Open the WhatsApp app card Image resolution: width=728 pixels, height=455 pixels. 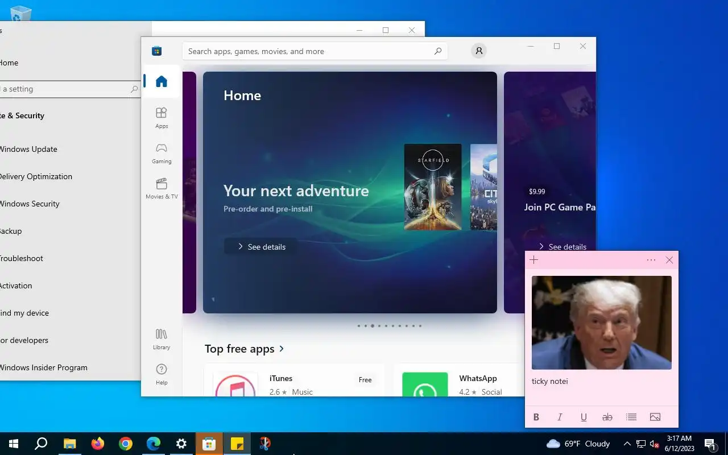460,381
